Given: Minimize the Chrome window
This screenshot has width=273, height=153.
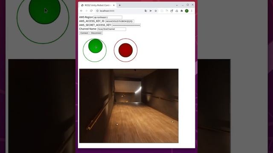Looking at the screenshot, I should [183, 5].
